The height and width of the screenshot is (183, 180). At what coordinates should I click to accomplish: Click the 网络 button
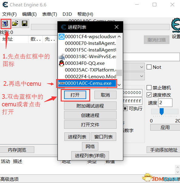(x=90, y=146)
